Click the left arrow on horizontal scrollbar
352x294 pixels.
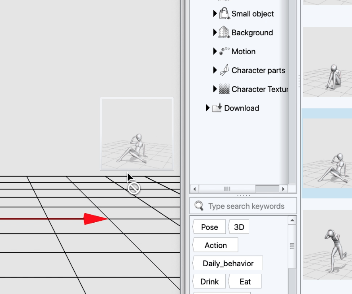click(194, 189)
